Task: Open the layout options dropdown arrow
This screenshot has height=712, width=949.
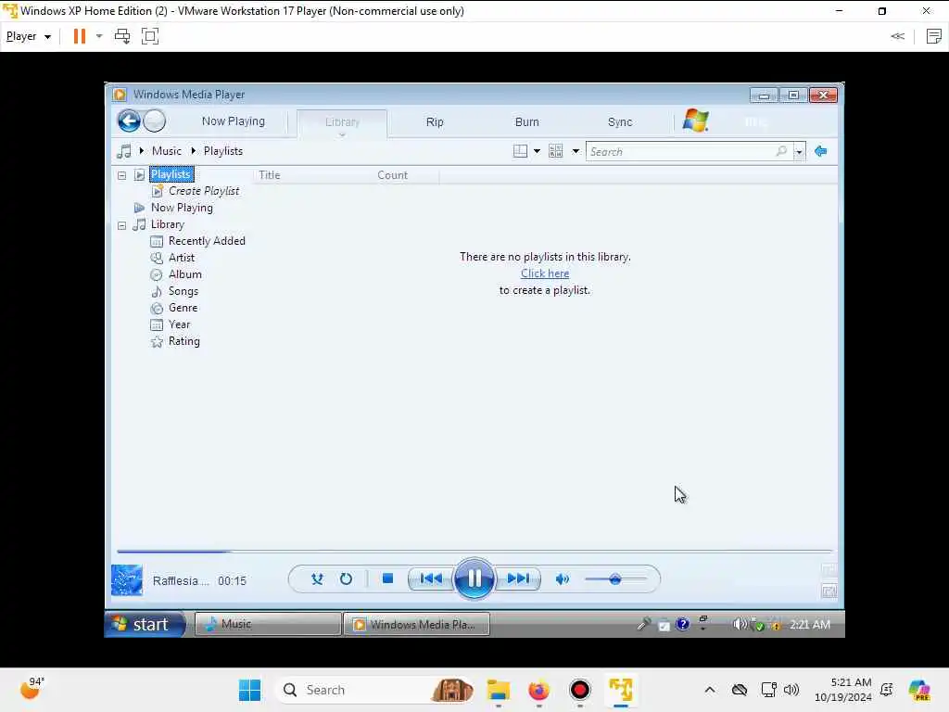Action: tap(537, 151)
